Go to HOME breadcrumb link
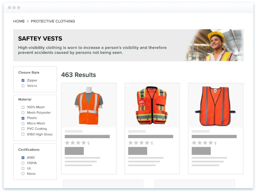This screenshot has height=193, width=257. (x=19, y=21)
